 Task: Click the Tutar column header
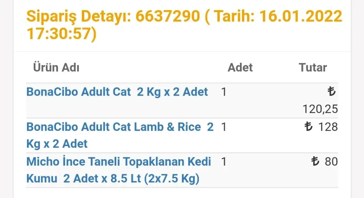click(313, 68)
